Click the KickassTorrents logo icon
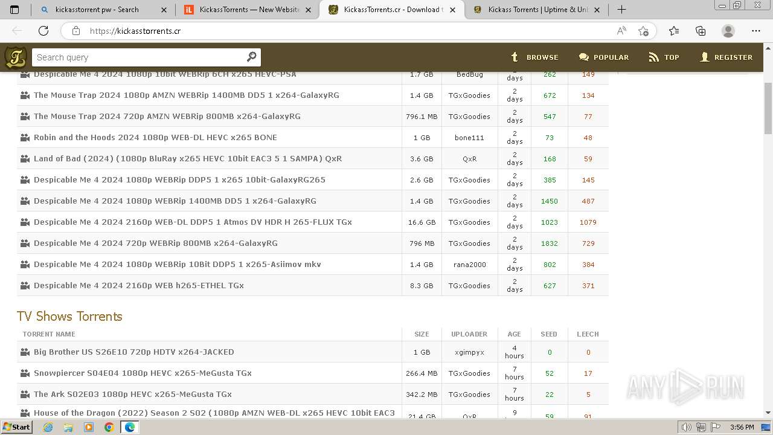773x435 pixels. pyautogui.click(x=16, y=57)
